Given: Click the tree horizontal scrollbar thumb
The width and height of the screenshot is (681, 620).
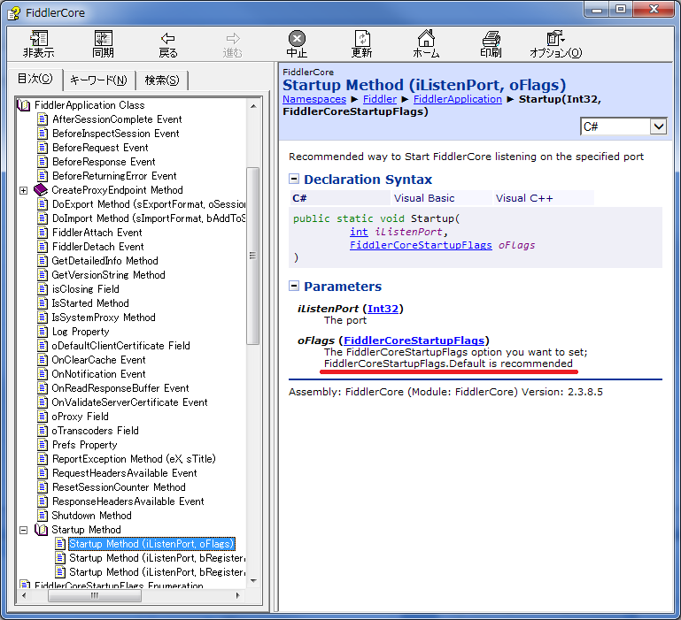Looking at the screenshot, I should coord(94,596).
